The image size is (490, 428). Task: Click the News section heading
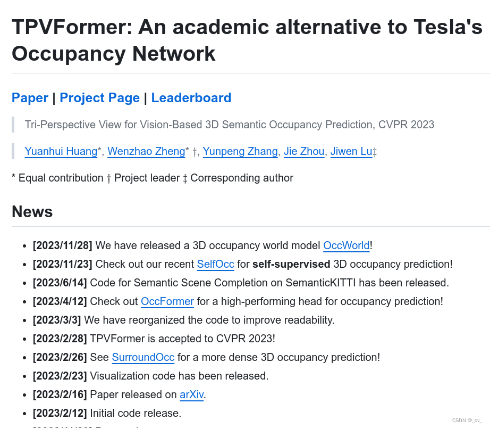coord(32,212)
